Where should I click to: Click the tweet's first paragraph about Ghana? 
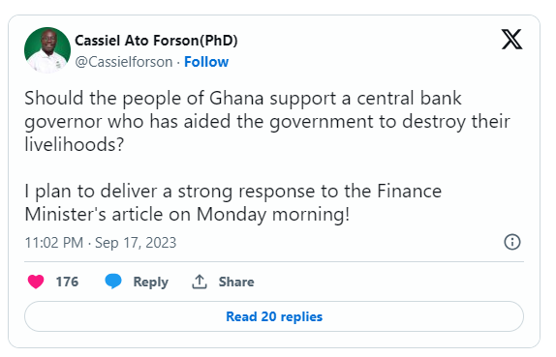(x=267, y=122)
